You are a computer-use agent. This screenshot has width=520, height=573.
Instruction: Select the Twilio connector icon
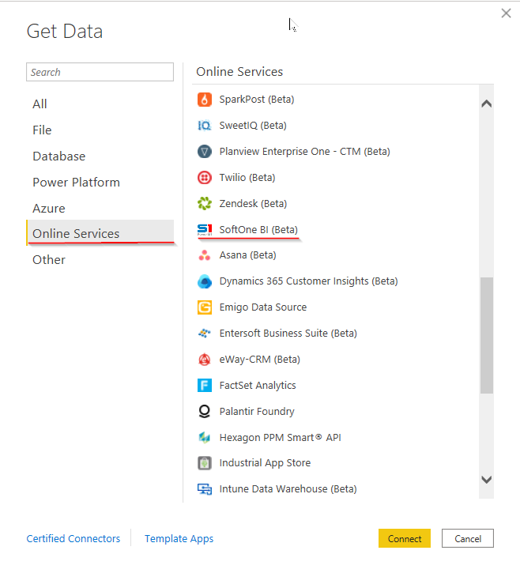click(x=205, y=178)
